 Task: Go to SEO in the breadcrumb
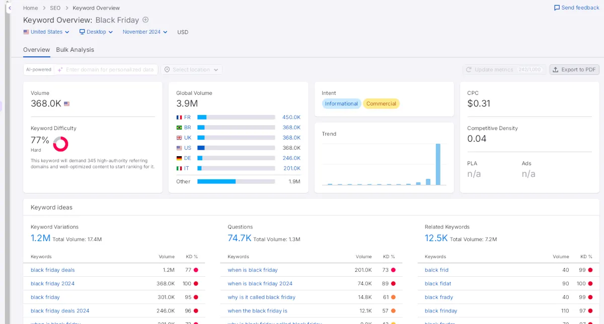pyautogui.click(x=55, y=8)
